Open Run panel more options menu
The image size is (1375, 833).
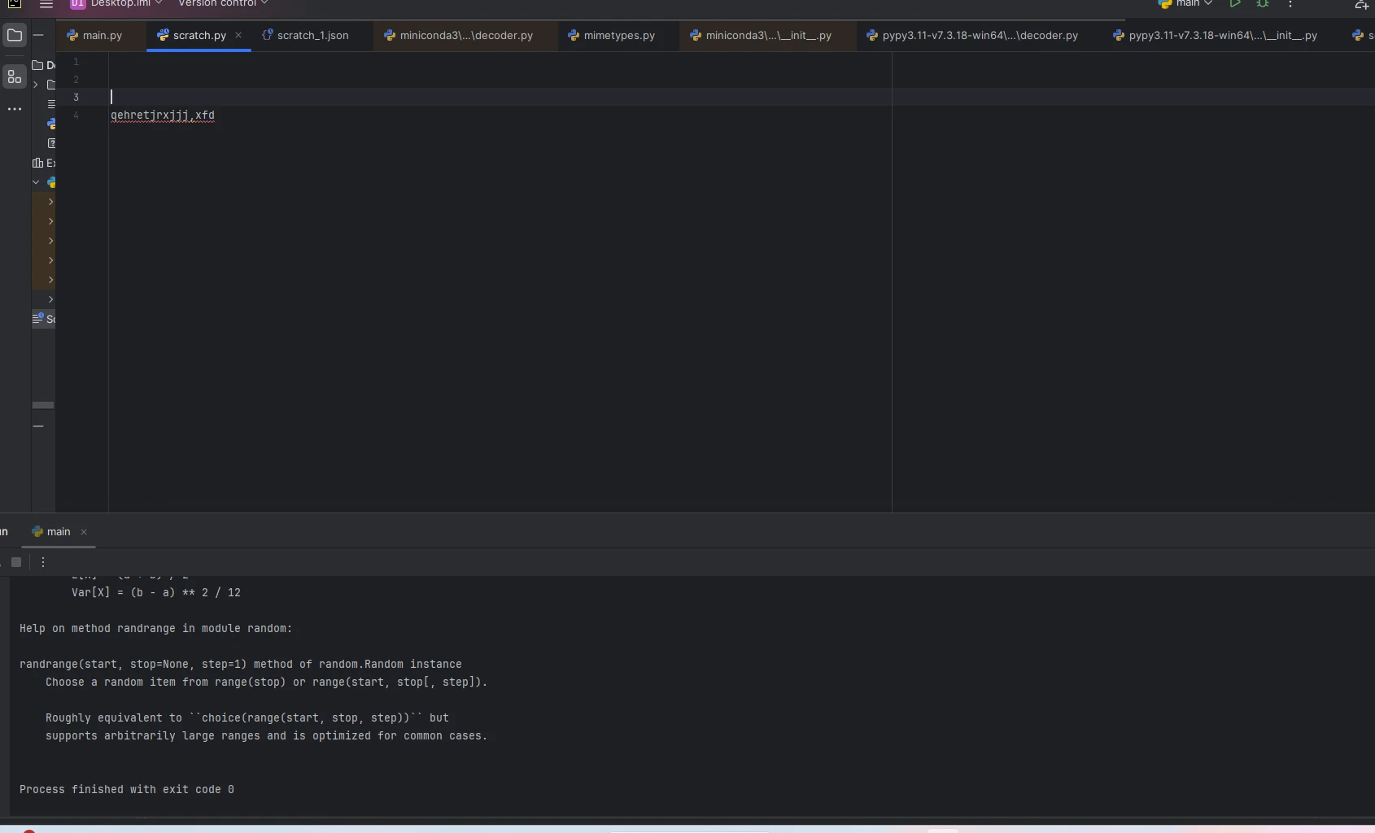click(43, 562)
